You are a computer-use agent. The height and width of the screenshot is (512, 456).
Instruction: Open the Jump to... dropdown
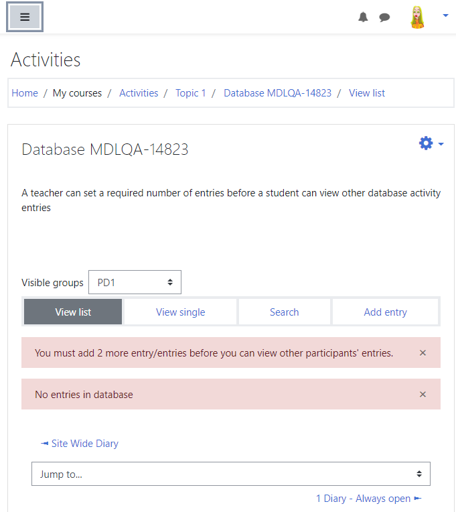pyautogui.click(x=231, y=474)
